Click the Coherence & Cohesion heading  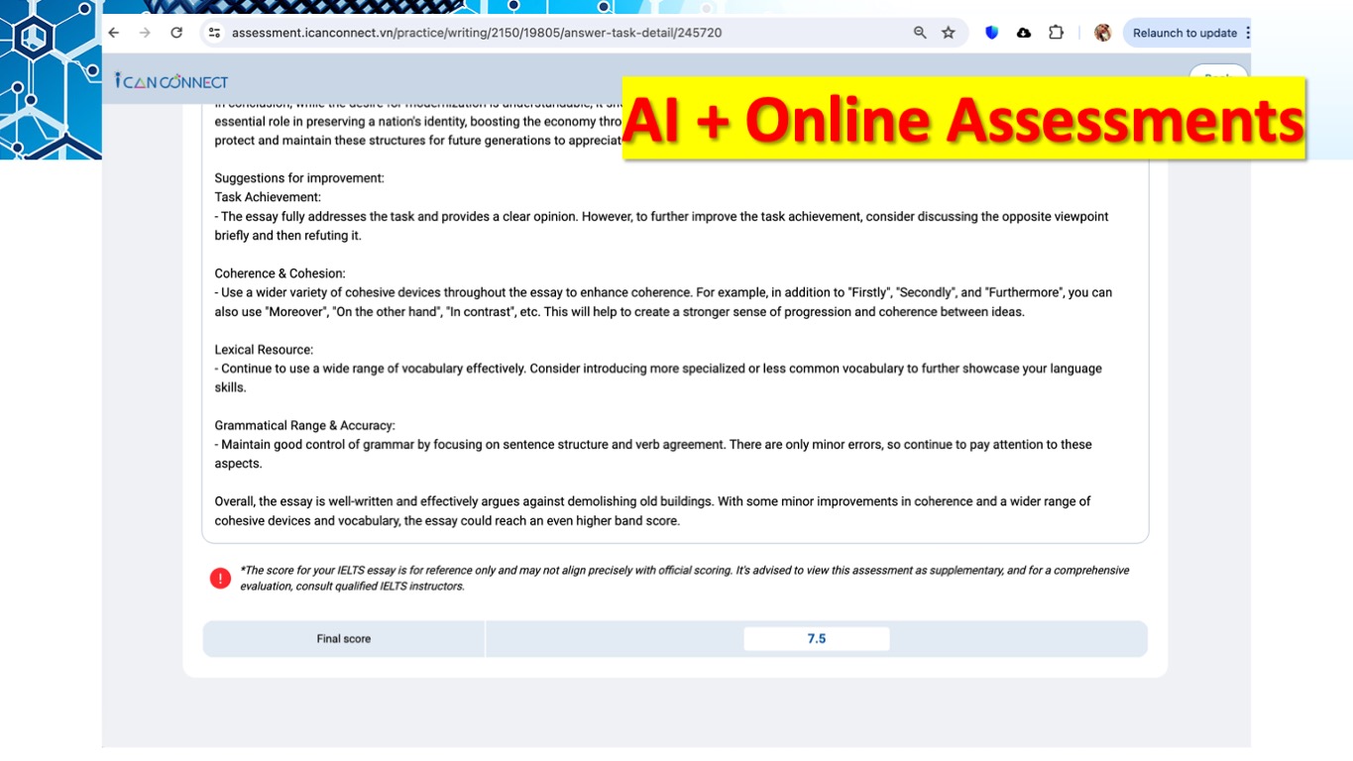[280, 273]
